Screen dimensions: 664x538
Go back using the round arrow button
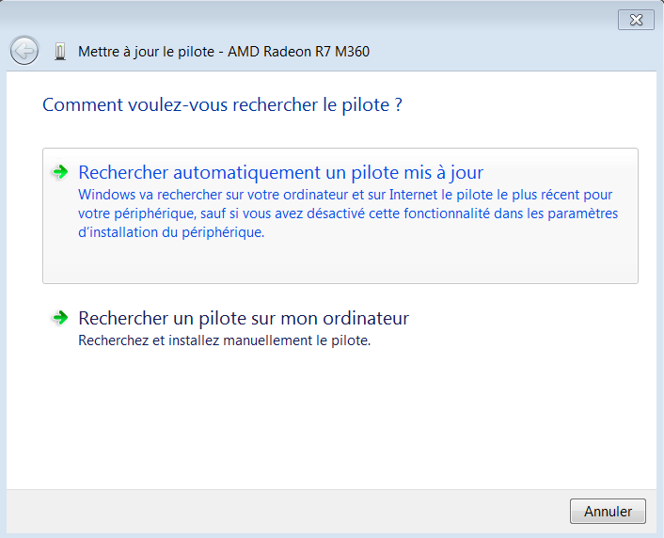(x=24, y=51)
